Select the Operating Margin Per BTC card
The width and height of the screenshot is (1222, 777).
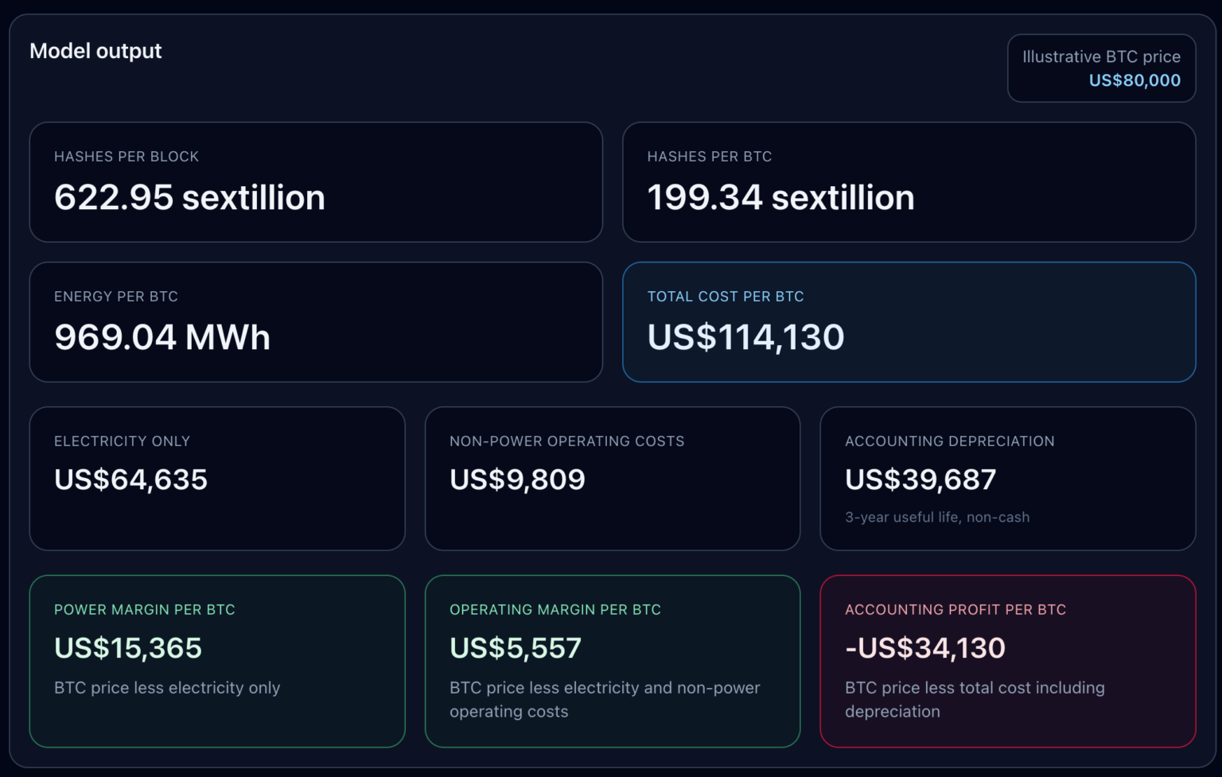613,660
